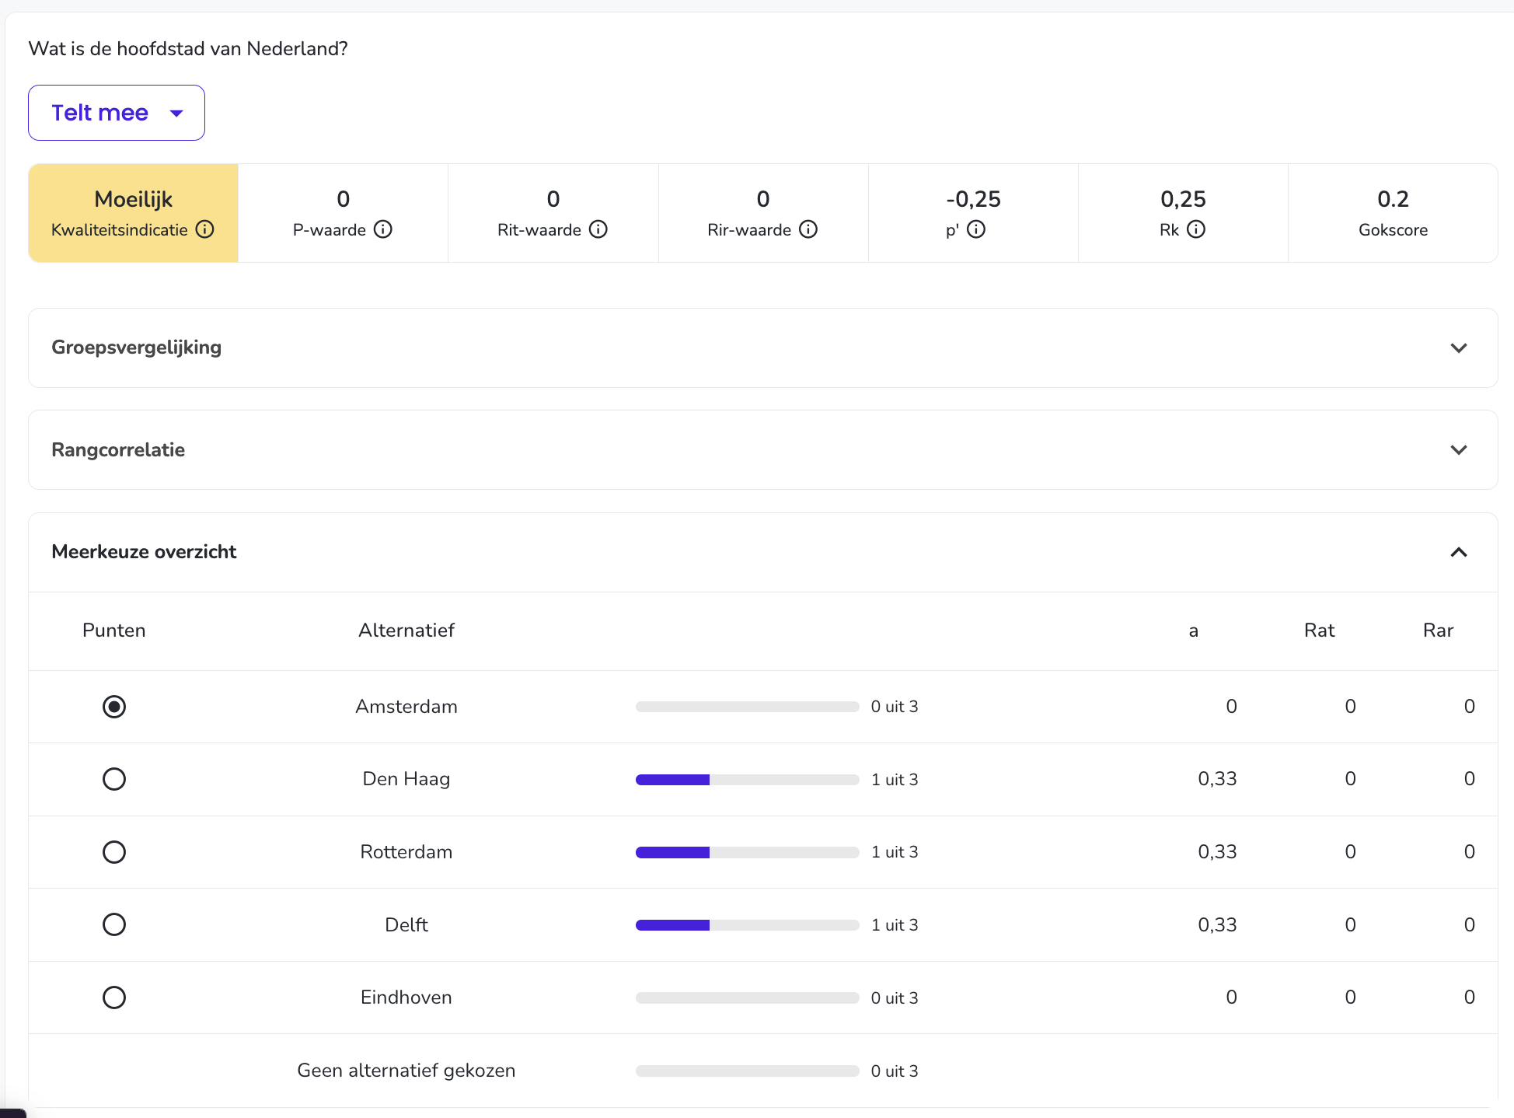This screenshot has width=1514, height=1118.
Task: Click the Geen alternatief gekozen label
Action: 406,1071
